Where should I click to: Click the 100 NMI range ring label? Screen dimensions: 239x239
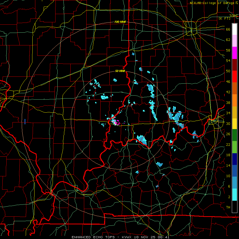pyautogui.click(x=120, y=22)
